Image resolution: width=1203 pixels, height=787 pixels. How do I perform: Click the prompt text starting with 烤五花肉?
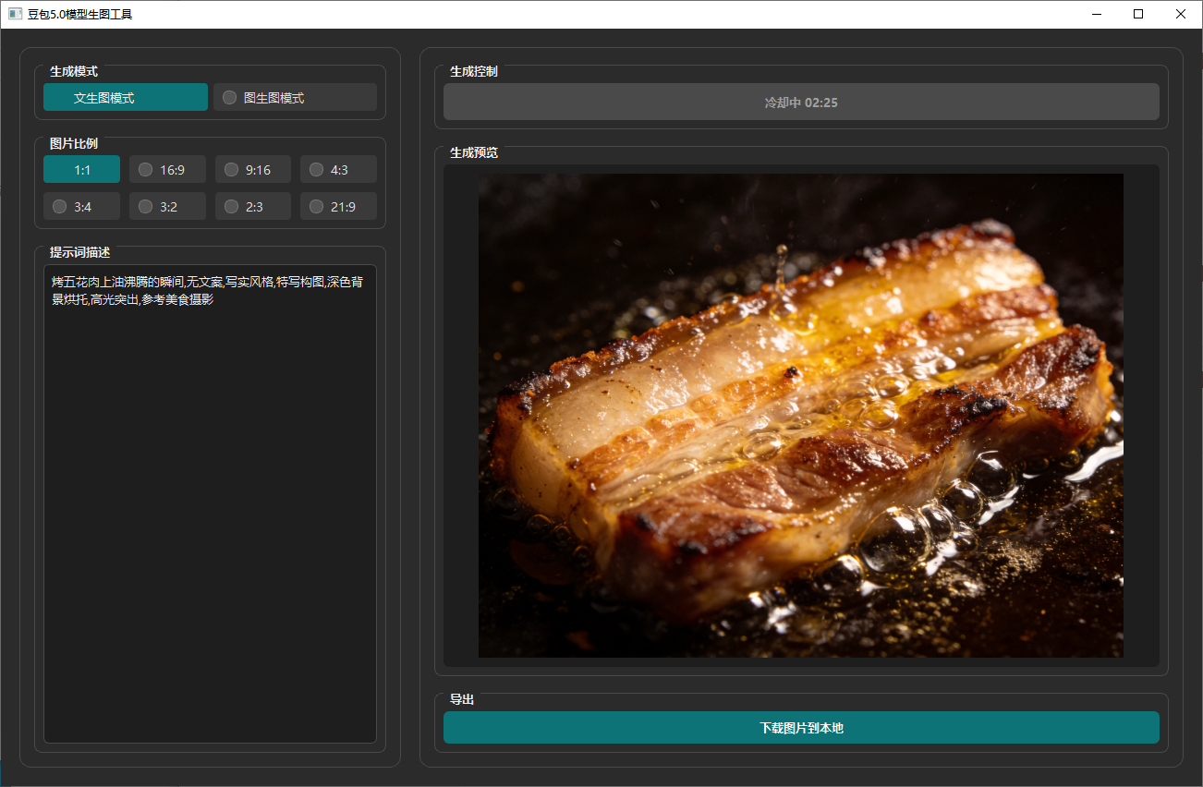click(207, 290)
